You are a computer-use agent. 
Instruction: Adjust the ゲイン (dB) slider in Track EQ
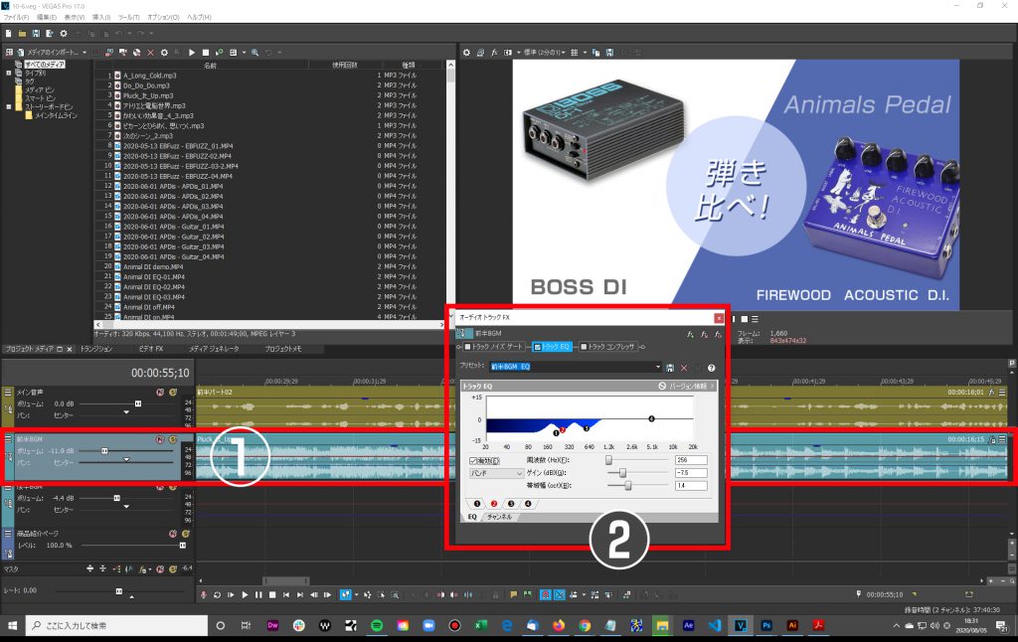point(622,473)
